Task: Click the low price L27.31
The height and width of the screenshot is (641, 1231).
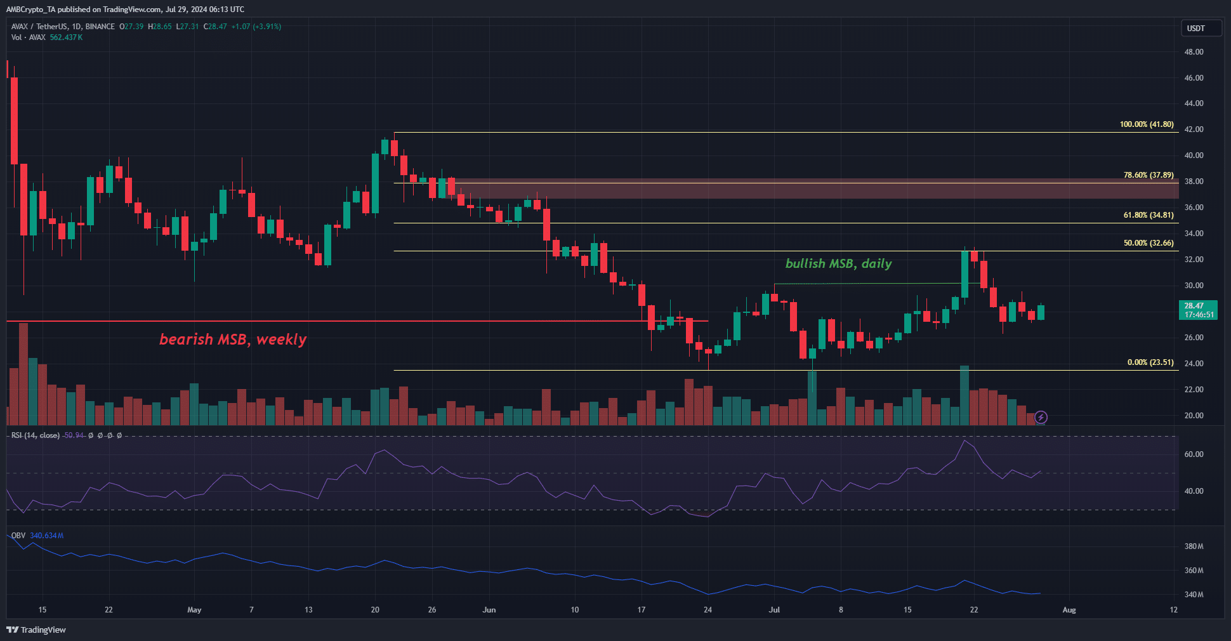Action: pyautogui.click(x=188, y=27)
